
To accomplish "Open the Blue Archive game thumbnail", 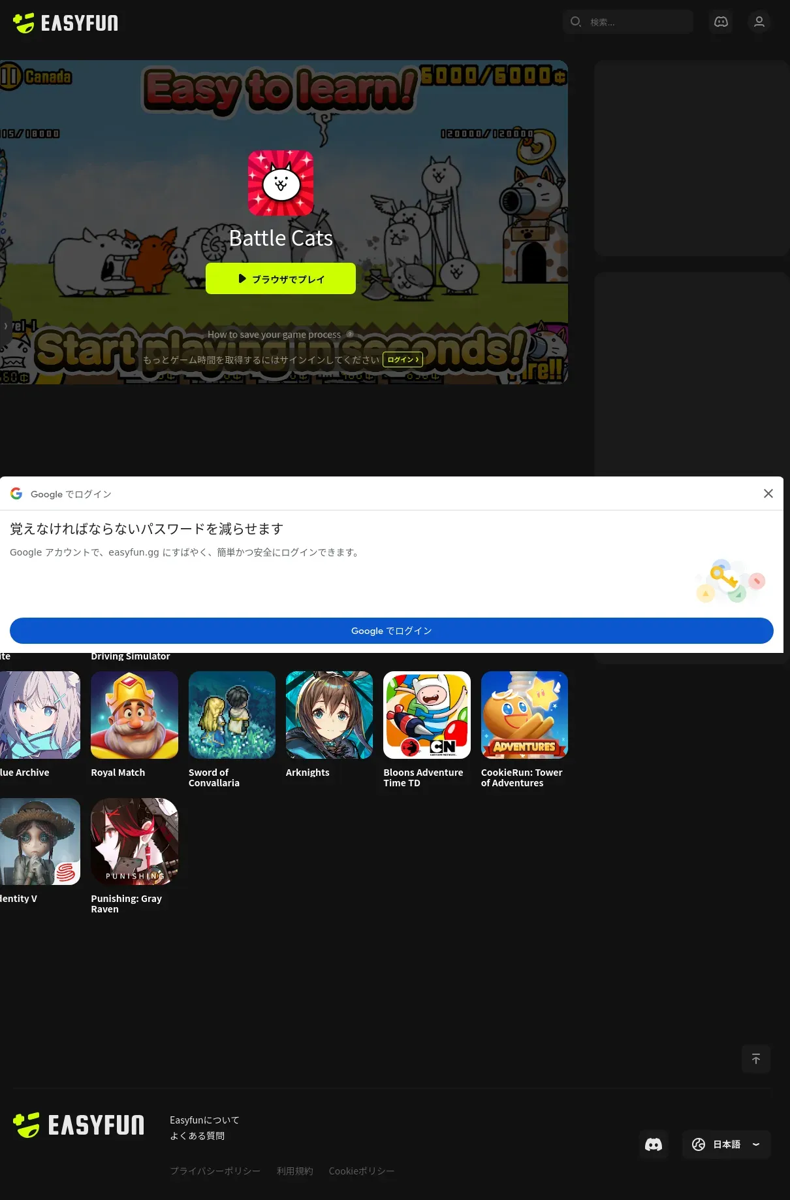I will 40,715.
